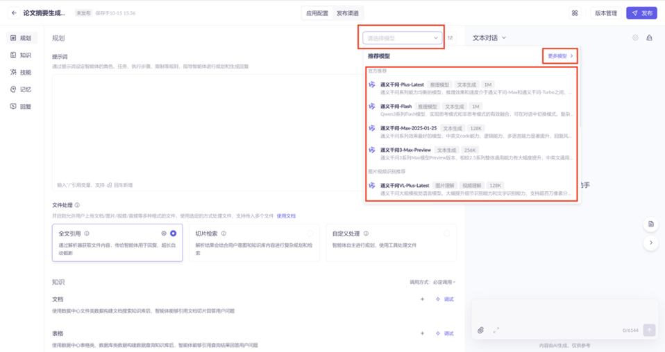The image size is (665, 352).
Task: Click 调试 in the 表格 row
Action: click(x=445, y=333)
